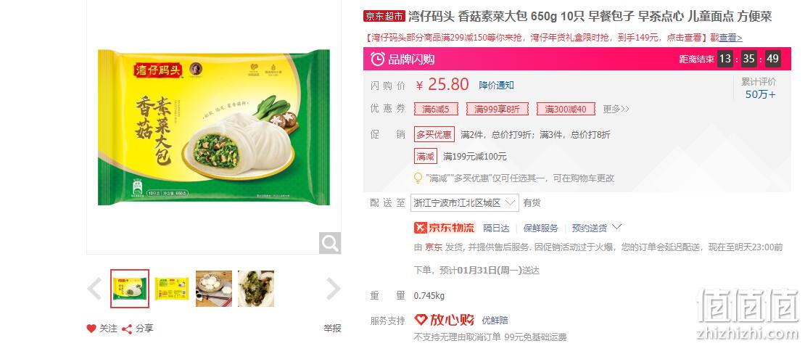Click the 京东物流 logistics logo
The width and height of the screenshot is (805, 346).
[445, 228]
